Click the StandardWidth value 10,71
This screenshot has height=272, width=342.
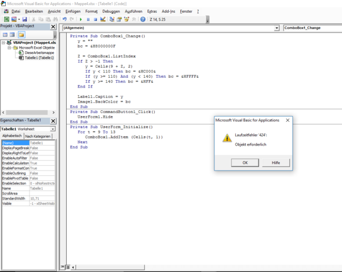[x=42, y=198]
